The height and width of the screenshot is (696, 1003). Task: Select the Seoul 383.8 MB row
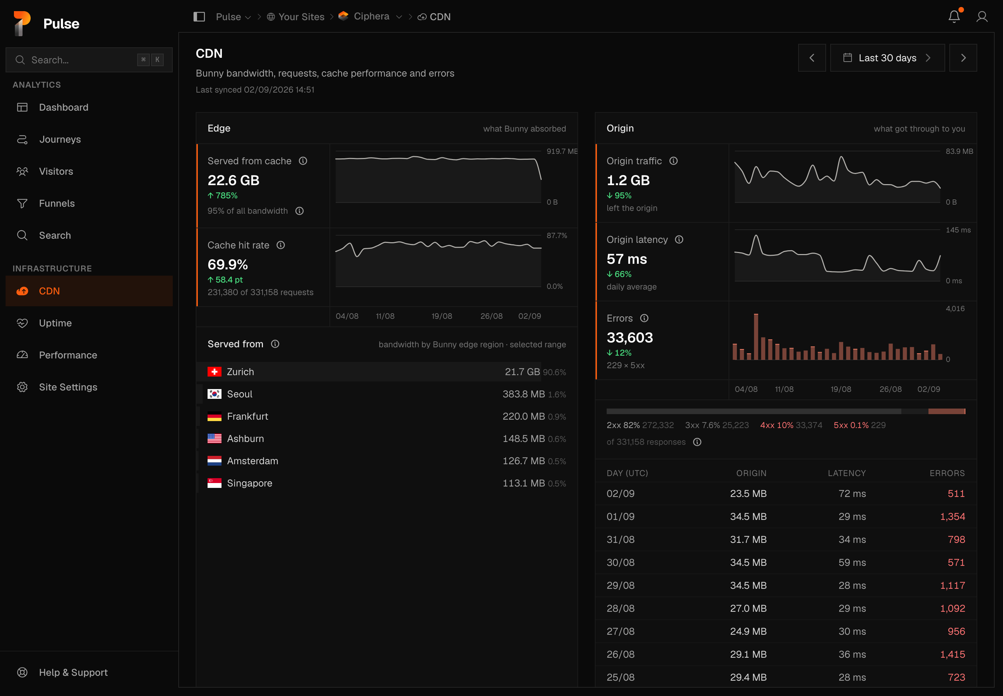click(387, 394)
